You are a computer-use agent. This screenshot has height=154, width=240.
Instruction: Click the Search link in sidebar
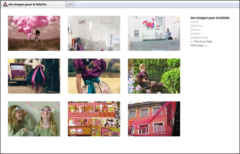195,30
